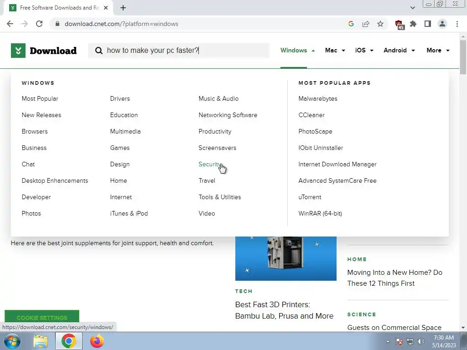Open CCleaner app link
467x350 pixels.
pos(311,115)
